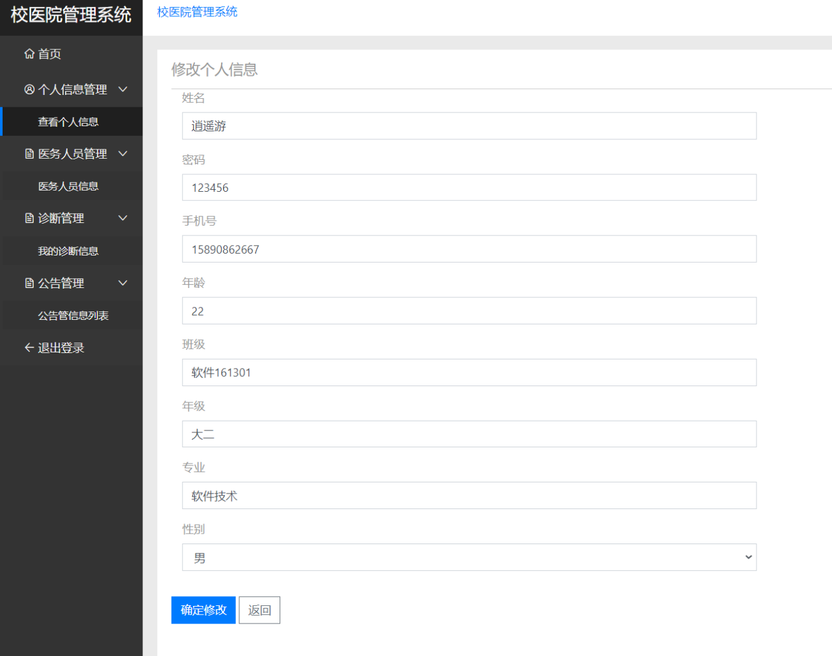Focus the 手机号 phone number field
Viewport: 832px width, 656px height.
[x=469, y=249]
